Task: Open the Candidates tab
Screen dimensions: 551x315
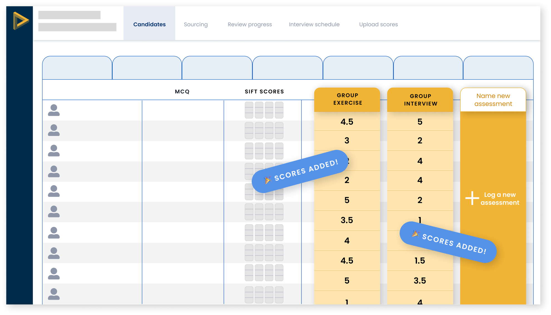Action: tap(149, 24)
